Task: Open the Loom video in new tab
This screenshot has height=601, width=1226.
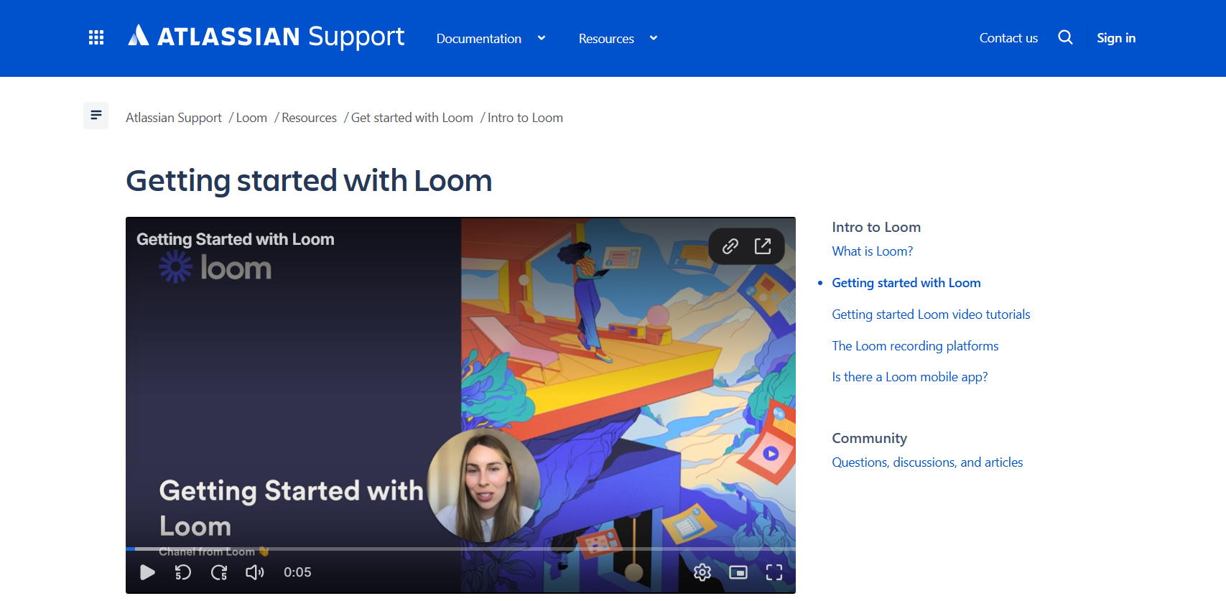Action: [x=763, y=246]
